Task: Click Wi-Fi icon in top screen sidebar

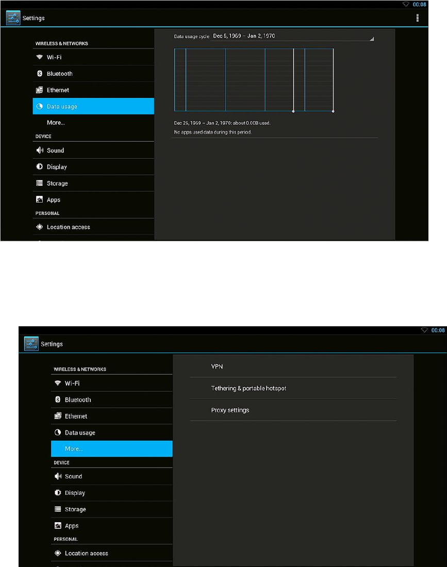Action: 39,57
